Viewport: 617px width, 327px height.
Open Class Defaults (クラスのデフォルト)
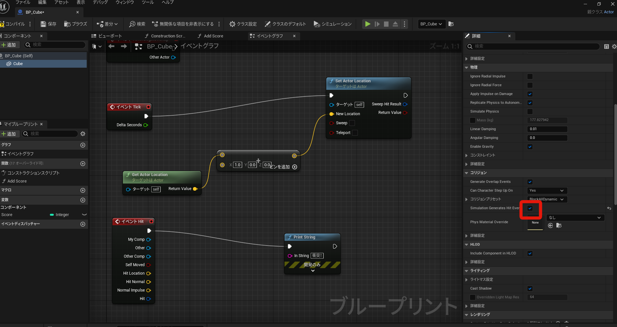[285, 24]
